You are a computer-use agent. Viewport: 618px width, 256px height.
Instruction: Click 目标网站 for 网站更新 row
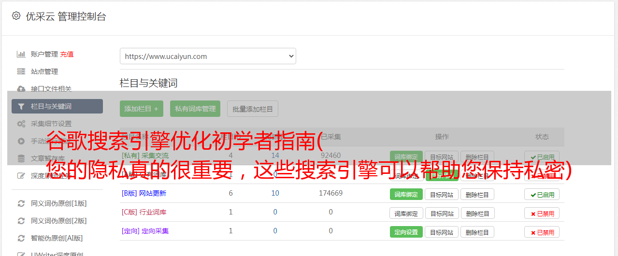[442, 194]
